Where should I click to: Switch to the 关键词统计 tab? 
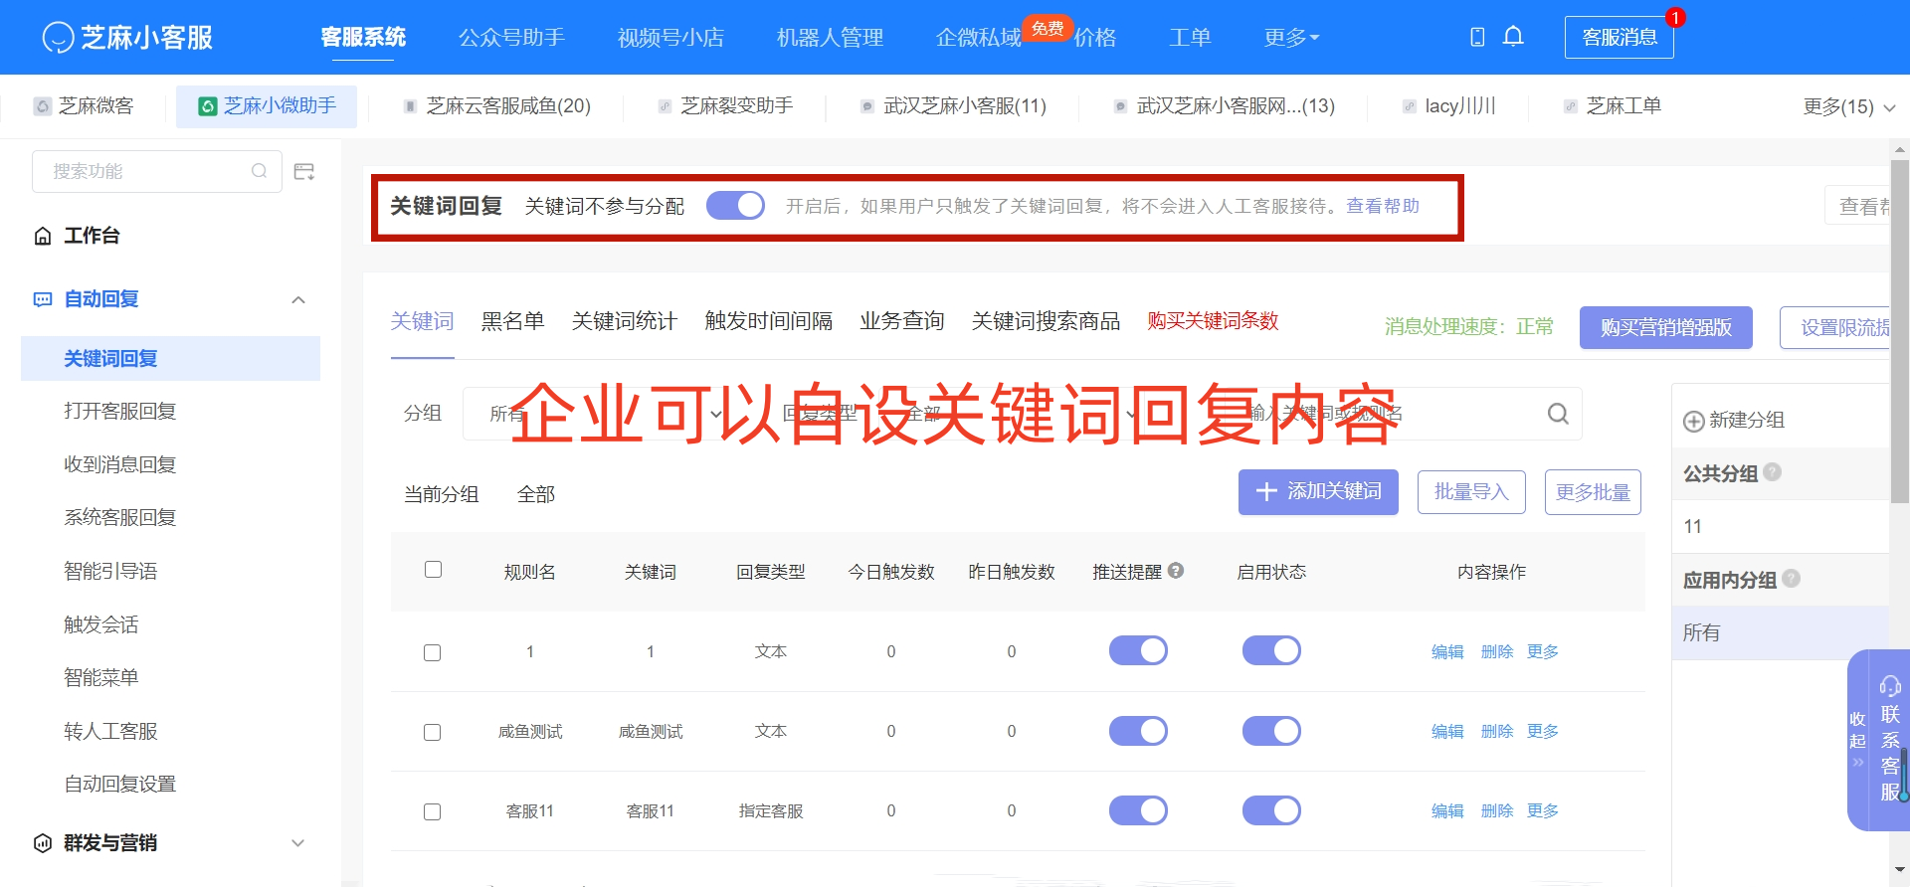[625, 321]
